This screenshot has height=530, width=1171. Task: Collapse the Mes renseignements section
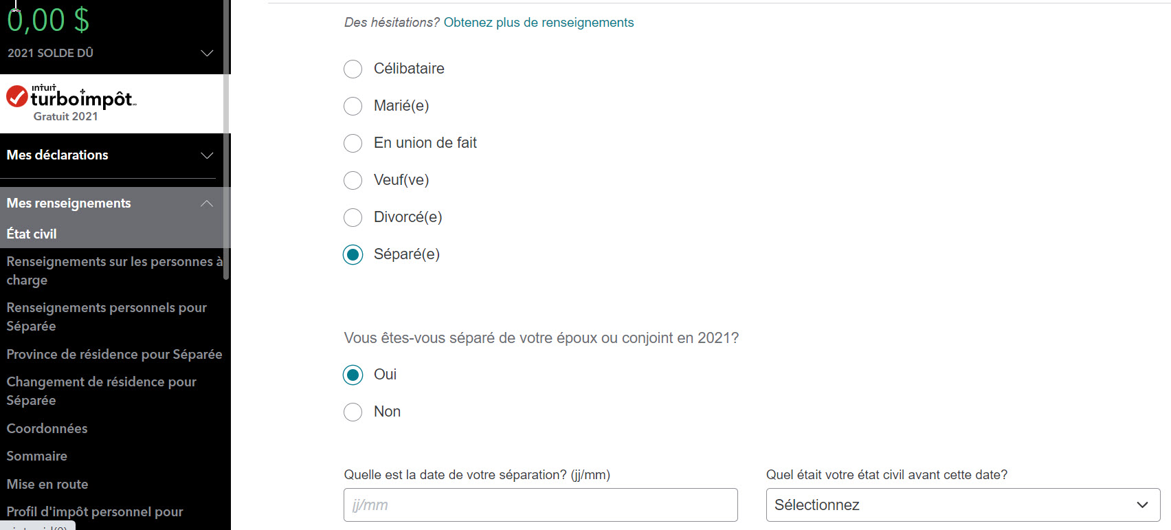[207, 203]
